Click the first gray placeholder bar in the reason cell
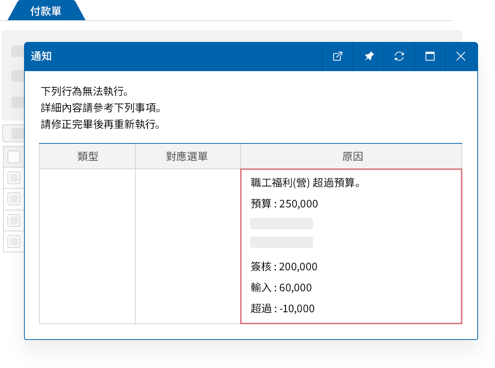The image size is (495, 368). click(x=281, y=223)
